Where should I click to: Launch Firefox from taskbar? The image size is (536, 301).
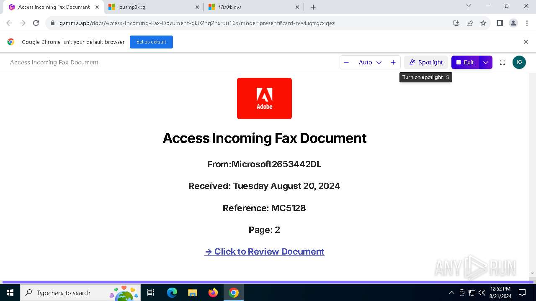[x=213, y=293]
